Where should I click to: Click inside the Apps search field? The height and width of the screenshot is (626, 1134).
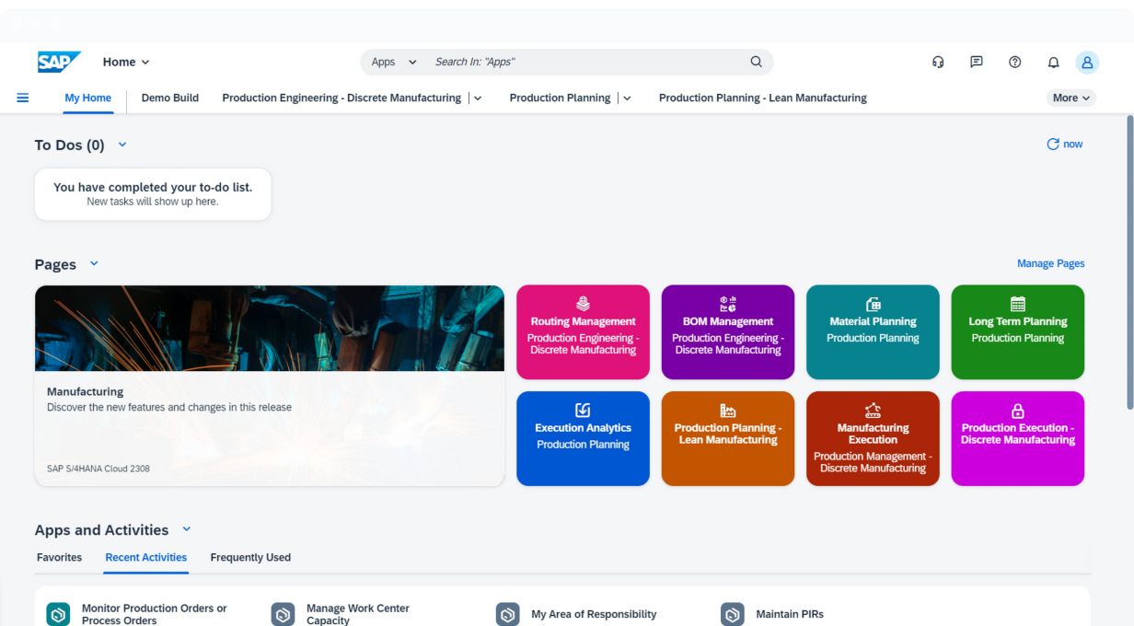[580, 62]
